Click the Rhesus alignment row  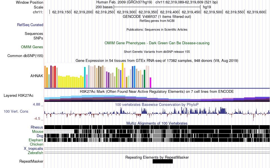pos(157,127)
